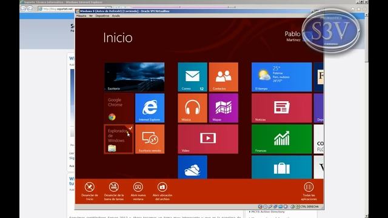Click the Inicio heading text
The width and height of the screenshot is (388, 218).
pos(118,38)
